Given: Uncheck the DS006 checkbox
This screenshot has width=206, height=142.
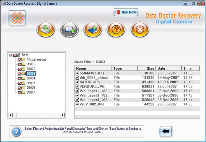Looking at the screenshot, I should tap(19, 88).
